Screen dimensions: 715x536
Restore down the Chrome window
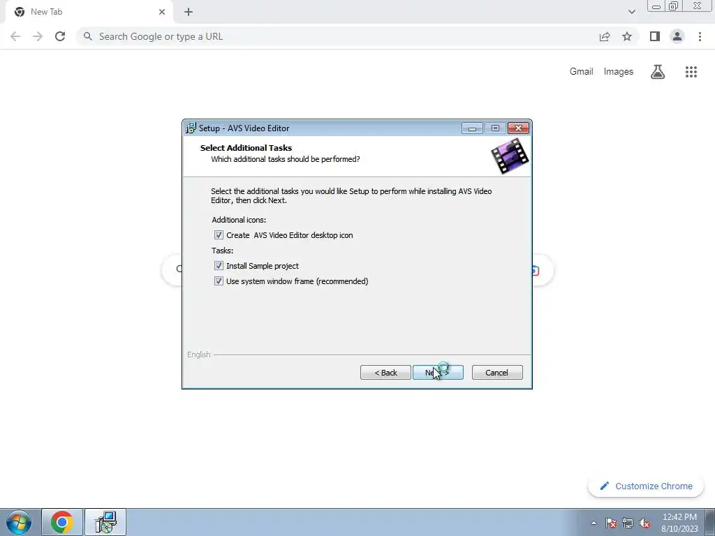674,6
